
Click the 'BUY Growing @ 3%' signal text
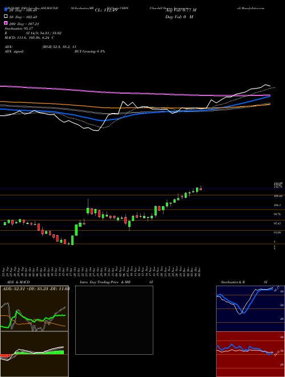tap(89, 51)
